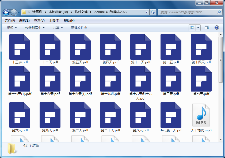Select the 第十六天.pdf file icon
Screen dimensions: 225x158
[x=50, y=78]
